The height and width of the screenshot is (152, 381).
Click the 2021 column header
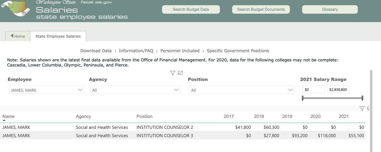[x=344, y=116]
